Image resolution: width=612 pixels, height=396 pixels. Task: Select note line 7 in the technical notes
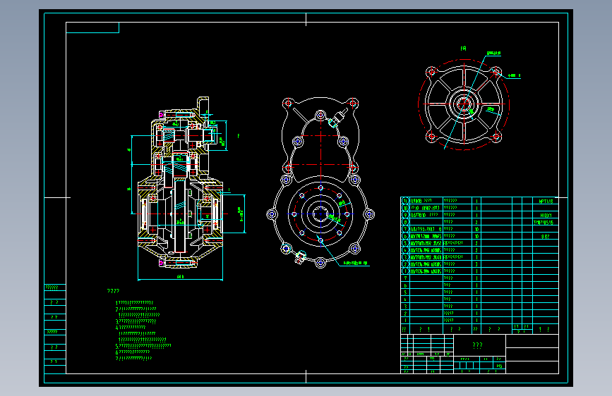pos(133,358)
